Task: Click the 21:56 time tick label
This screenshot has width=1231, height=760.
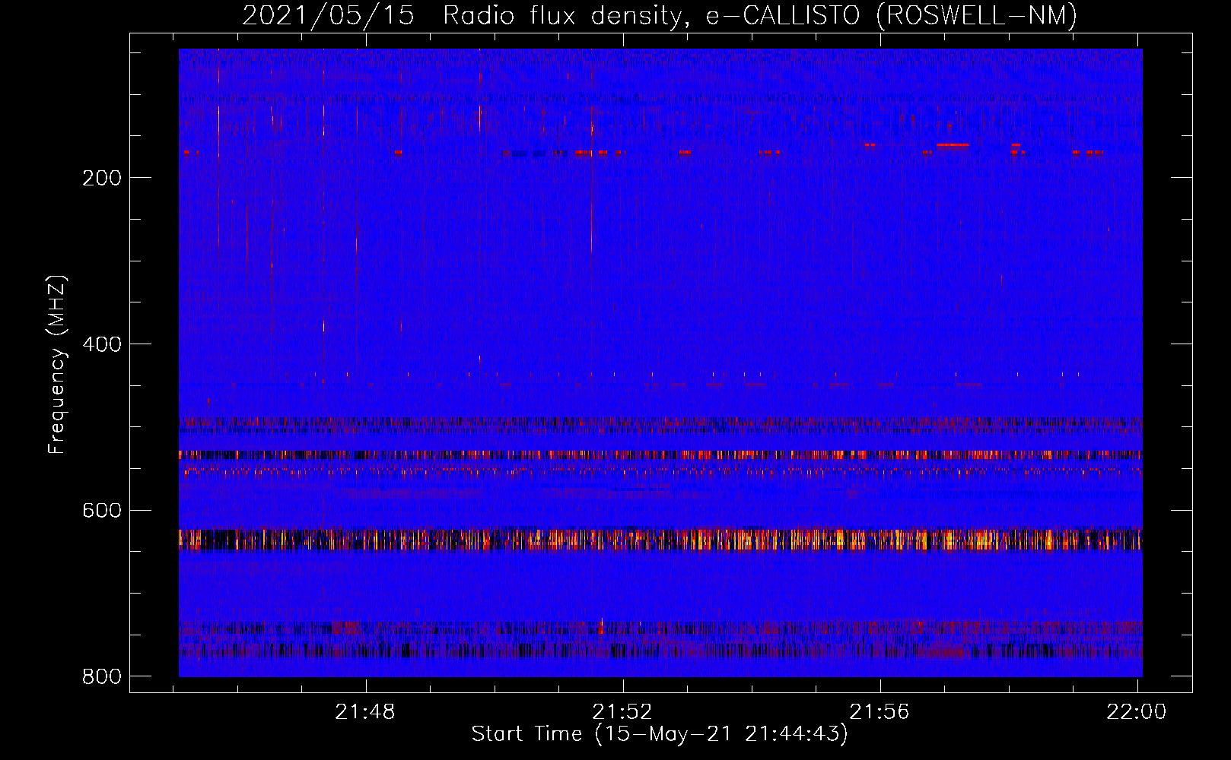Action: click(x=880, y=712)
